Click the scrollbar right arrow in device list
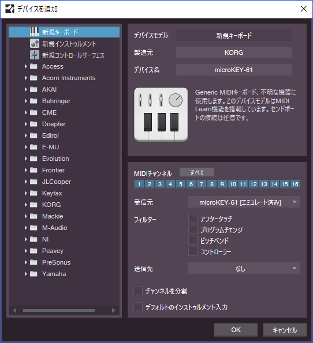 coord(114,310)
